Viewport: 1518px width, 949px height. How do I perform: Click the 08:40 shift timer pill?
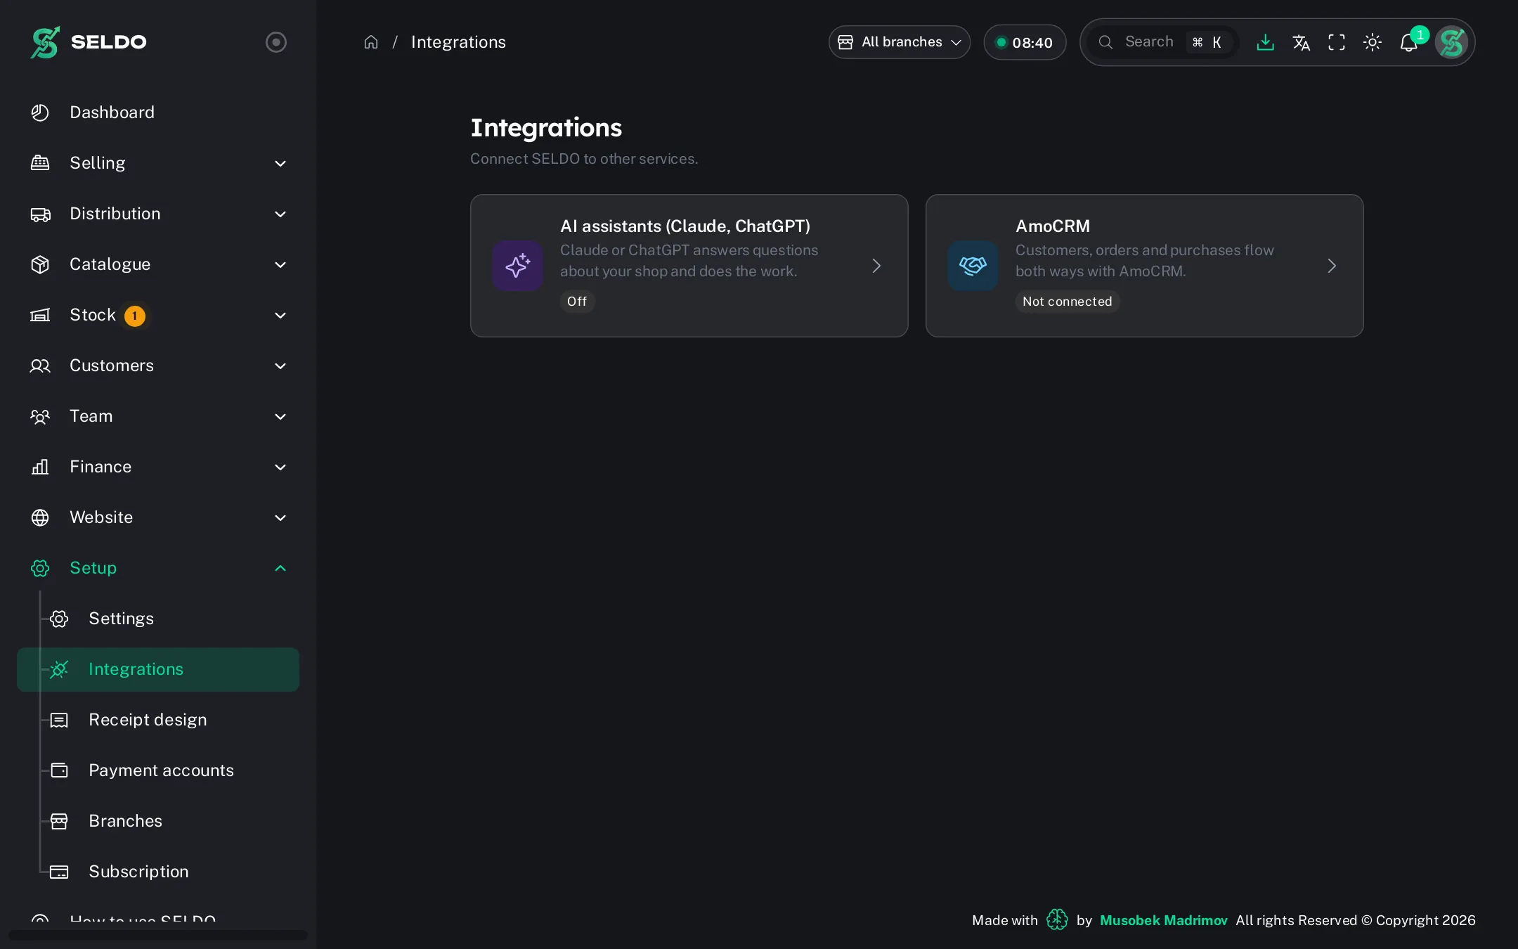tap(1025, 42)
